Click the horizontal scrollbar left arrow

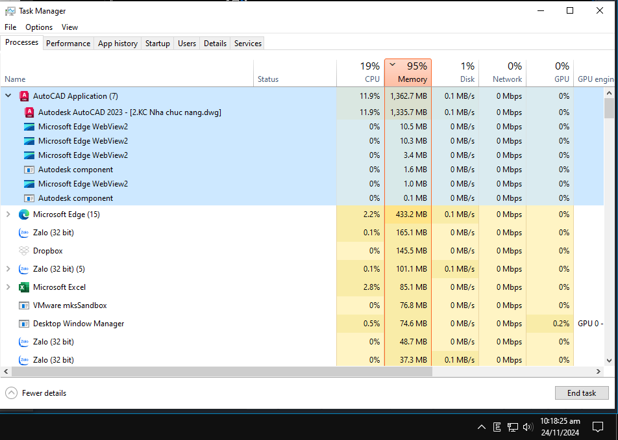5,371
